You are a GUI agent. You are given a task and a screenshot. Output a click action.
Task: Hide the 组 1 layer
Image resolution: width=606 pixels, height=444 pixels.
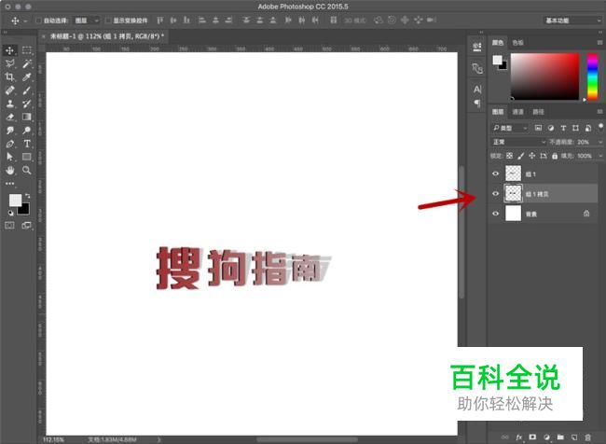coord(495,173)
